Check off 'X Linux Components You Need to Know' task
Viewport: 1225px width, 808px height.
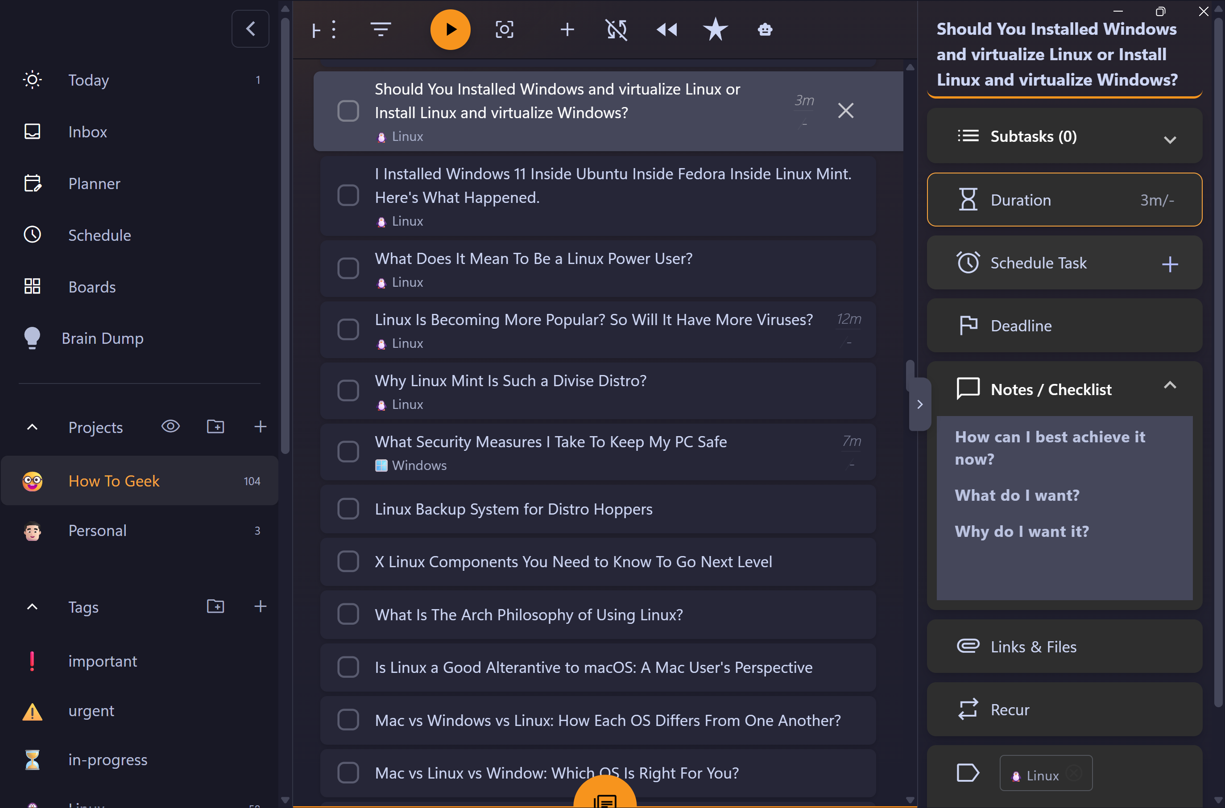(348, 561)
